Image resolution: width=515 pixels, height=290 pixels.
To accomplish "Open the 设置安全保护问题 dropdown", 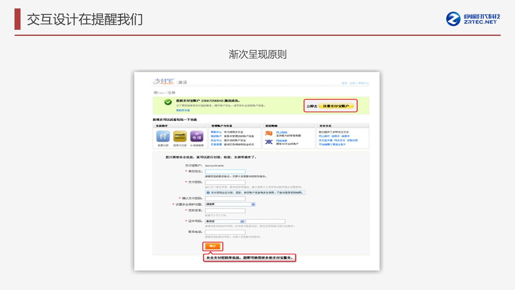I will 230,204.
